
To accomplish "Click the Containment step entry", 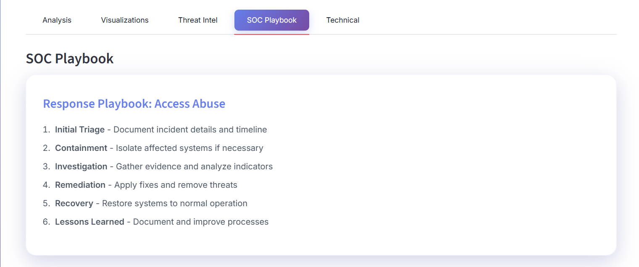I will tap(81, 148).
